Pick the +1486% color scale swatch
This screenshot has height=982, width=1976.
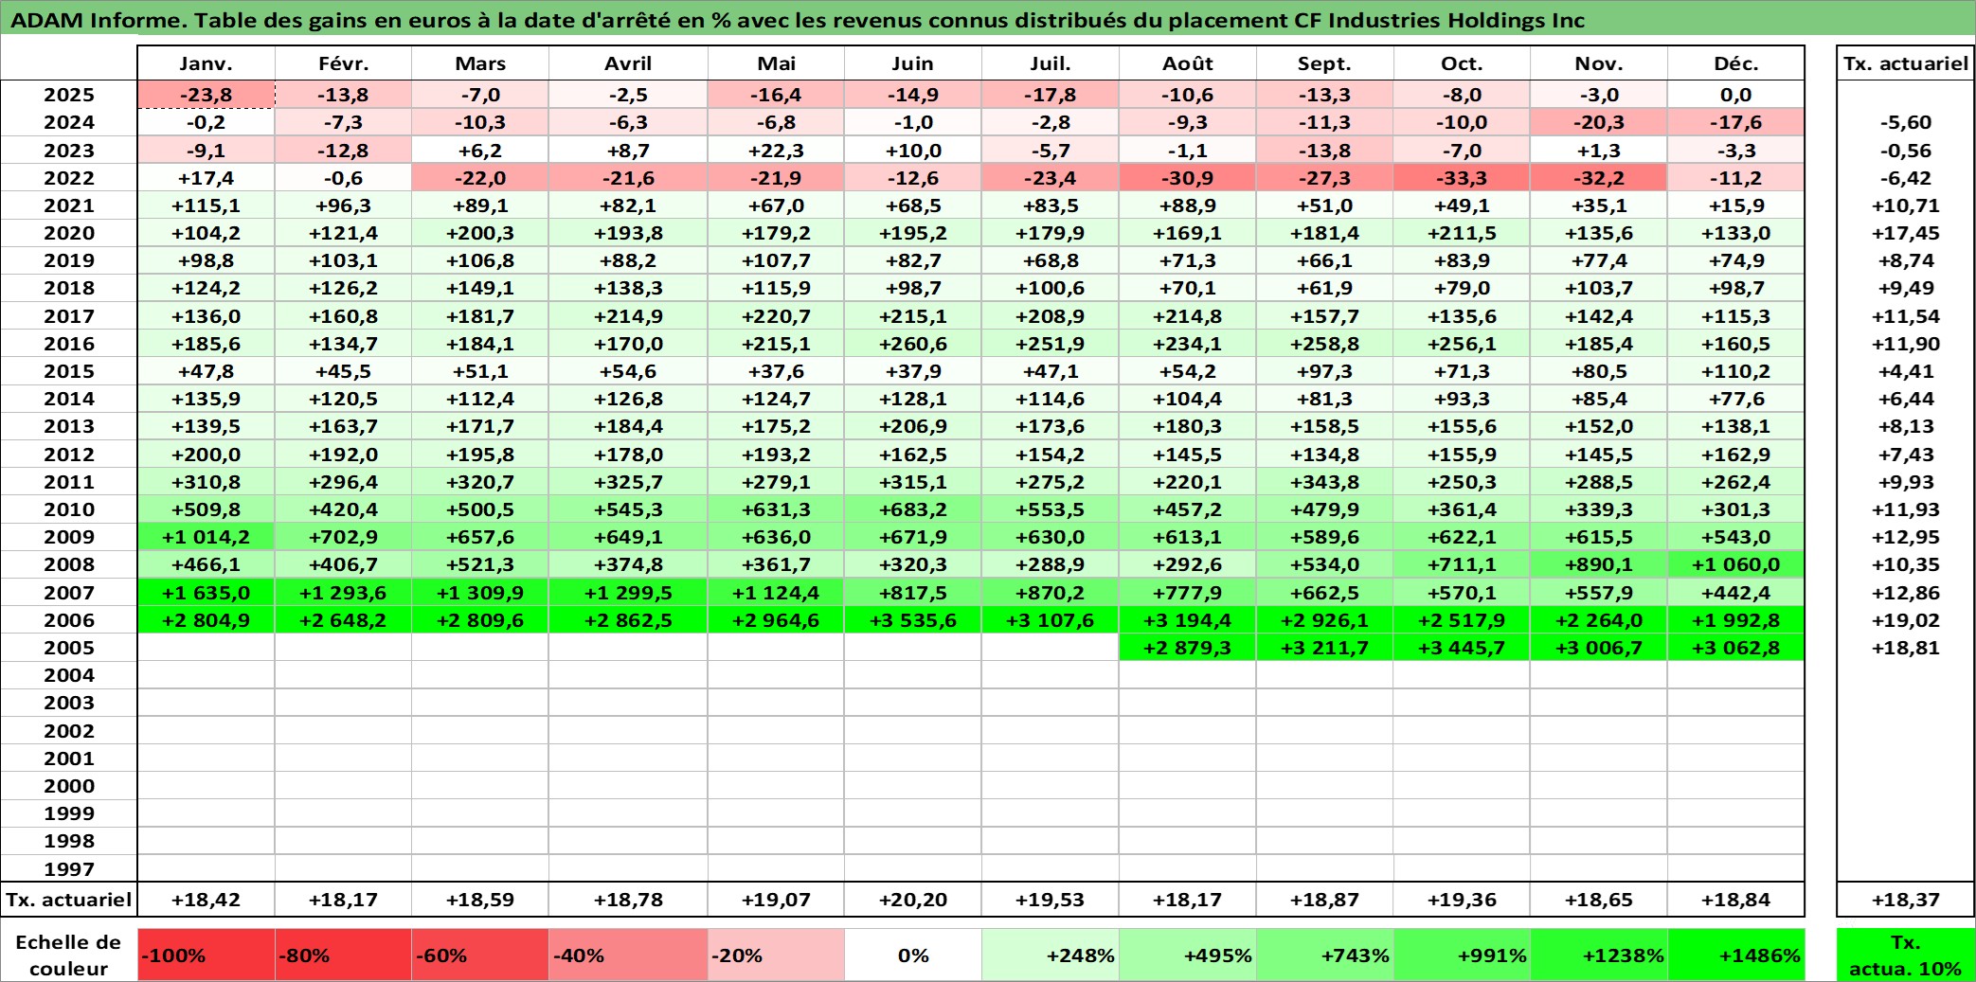pyautogui.click(x=1735, y=955)
